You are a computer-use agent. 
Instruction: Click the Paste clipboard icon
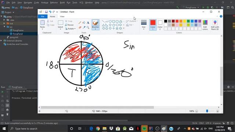click(x=43, y=23)
